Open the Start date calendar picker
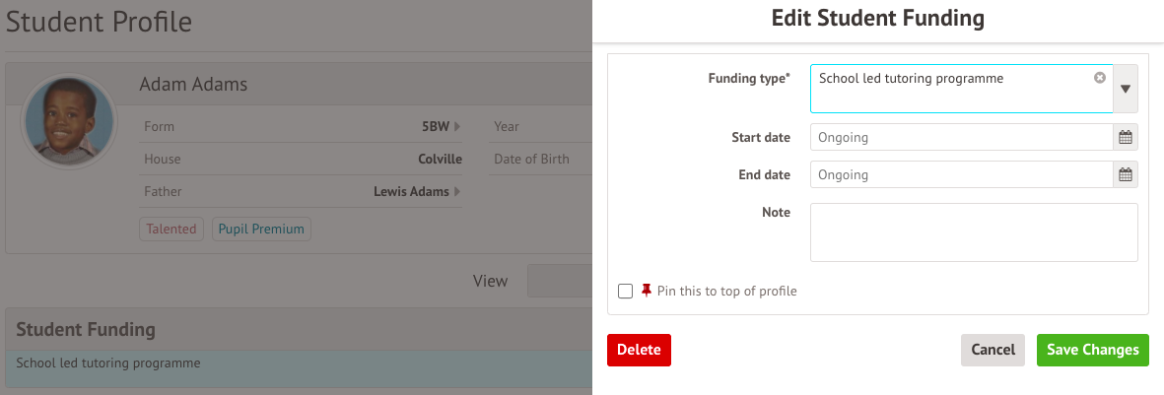The image size is (1164, 395). pyautogui.click(x=1126, y=138)
